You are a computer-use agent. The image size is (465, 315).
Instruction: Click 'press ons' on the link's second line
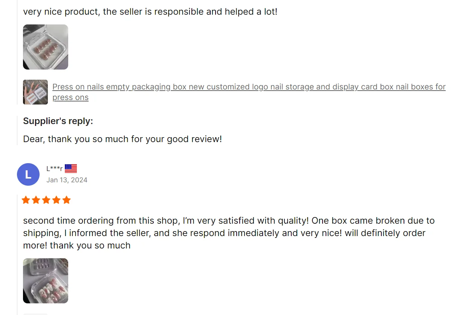(70, 97)
